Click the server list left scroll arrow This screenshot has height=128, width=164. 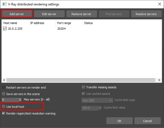[4, 80]
